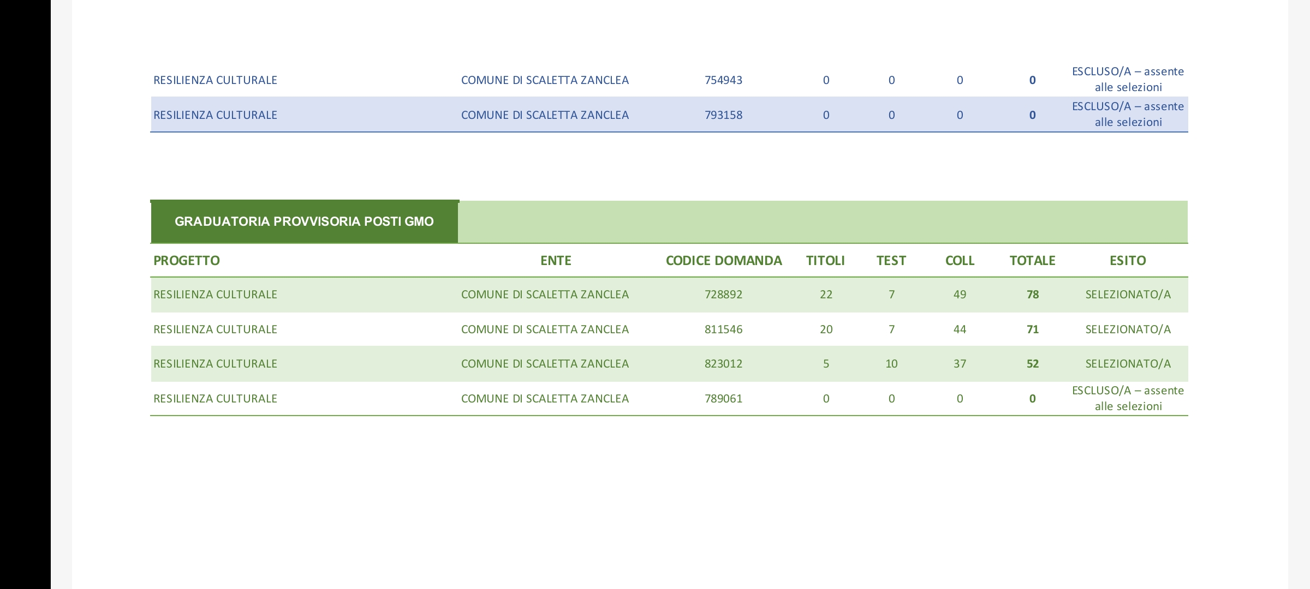The width and height of the screenshot is (1310, 589).
Task: Click the total score 71
Action: pyautogui.click(x=1032, y=329)
